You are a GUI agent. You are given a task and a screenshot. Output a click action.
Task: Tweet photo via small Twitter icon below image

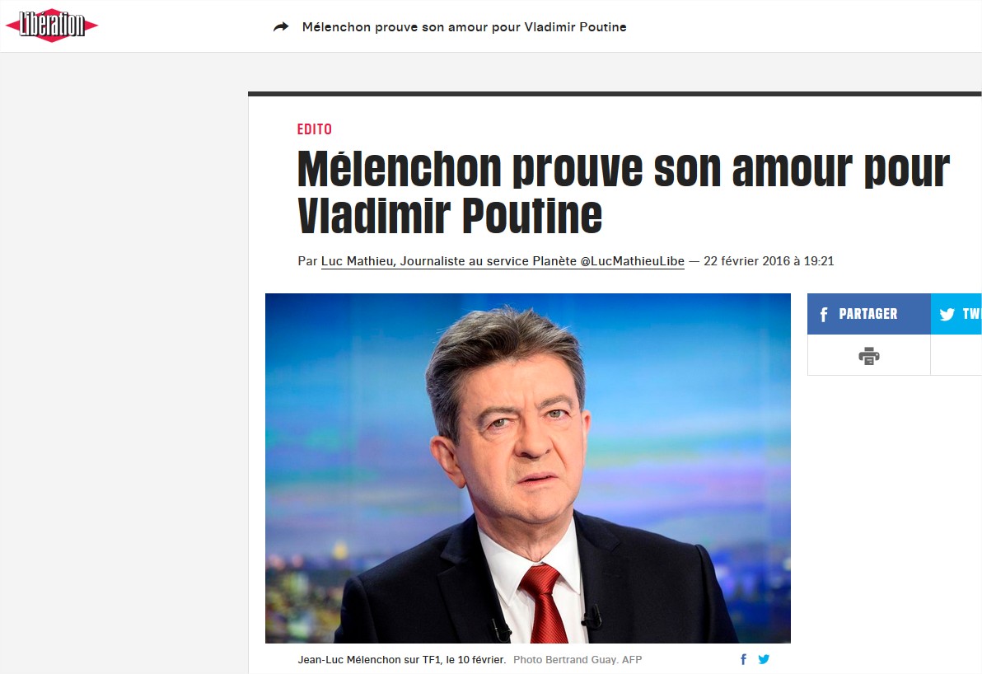[764, 659]
